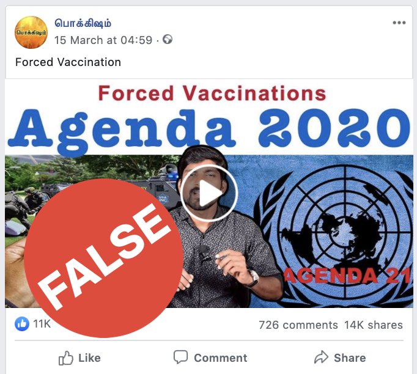
Task: Click the red FALSE stamp overlay
Action: click(x=104, y=258)
